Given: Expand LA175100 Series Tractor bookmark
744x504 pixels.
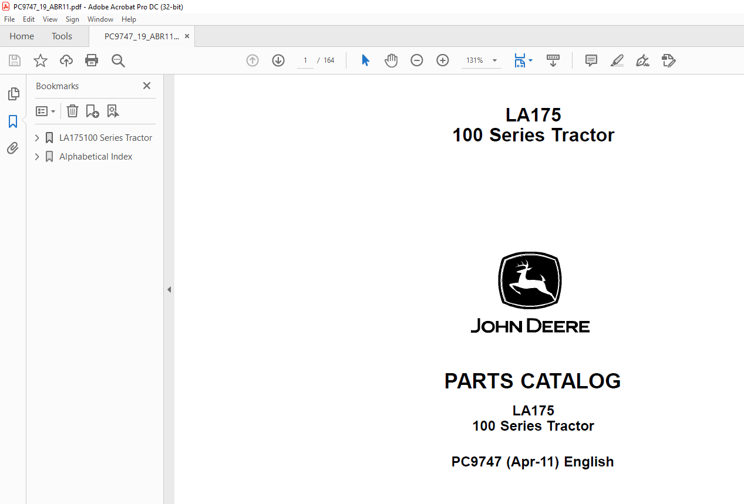Looking at the screenshot, I should tap(37, 138).
